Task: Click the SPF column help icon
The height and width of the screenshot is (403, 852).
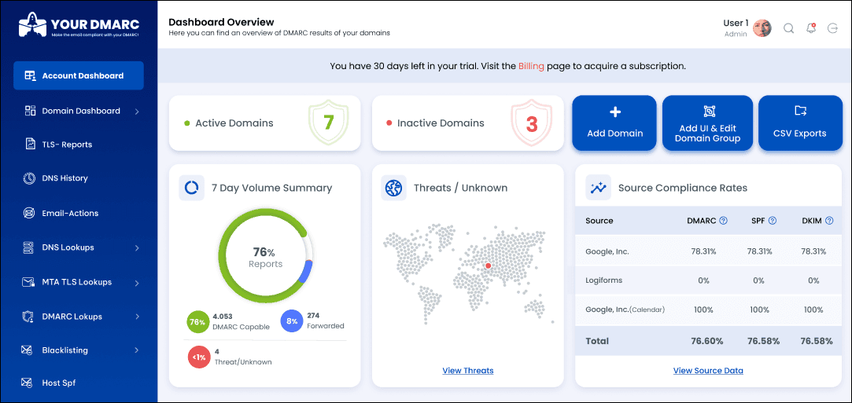Action: [772, 221]
